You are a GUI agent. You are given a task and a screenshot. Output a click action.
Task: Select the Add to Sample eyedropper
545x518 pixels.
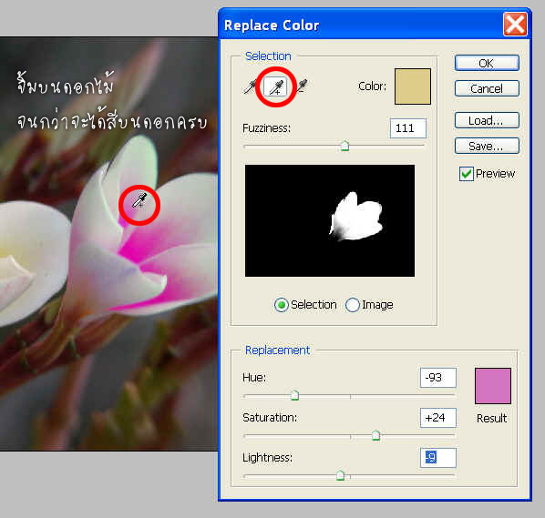coord(275,86)
